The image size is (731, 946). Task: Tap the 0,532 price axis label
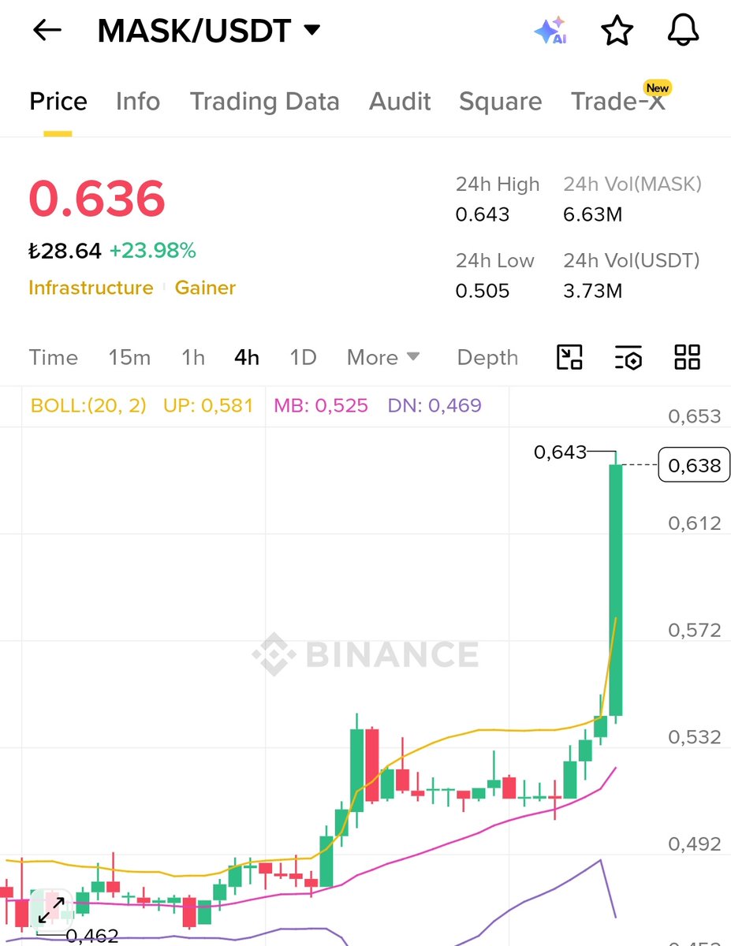(x=694, y=737)
